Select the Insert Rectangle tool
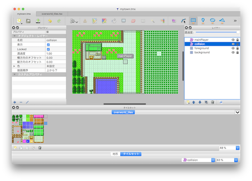The height and width of the screenshot is (181, 252). pos(193,21)
